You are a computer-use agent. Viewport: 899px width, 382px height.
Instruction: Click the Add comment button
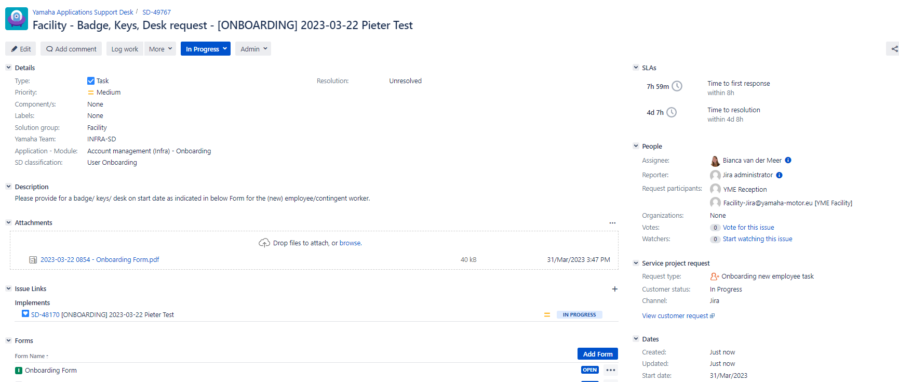(x=71, y=49)
